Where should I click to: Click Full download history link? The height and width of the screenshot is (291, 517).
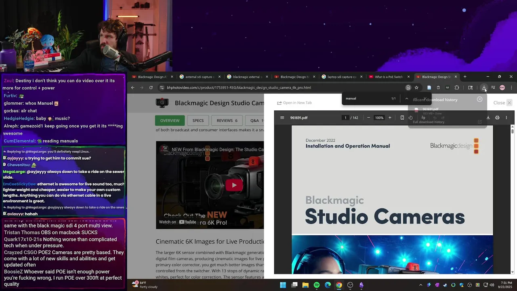(x=429, y=122)
